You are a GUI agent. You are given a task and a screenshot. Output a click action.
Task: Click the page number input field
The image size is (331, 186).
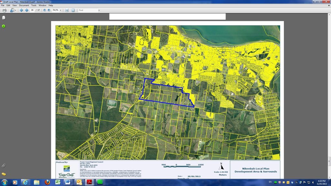click(x=32, y=10)
